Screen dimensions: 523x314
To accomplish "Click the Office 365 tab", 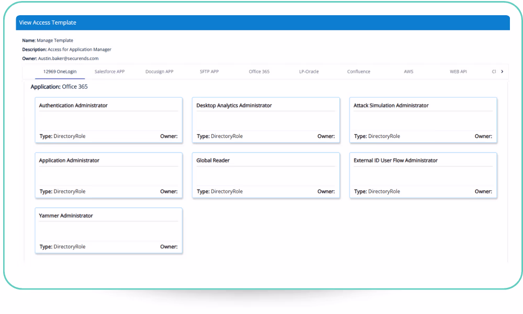I will click(x=259, y=72).
